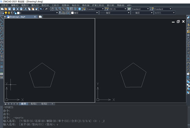Toggle layer 0 freeze sun icon
This screenshot has height=128, width=190.
coord(9,13)
